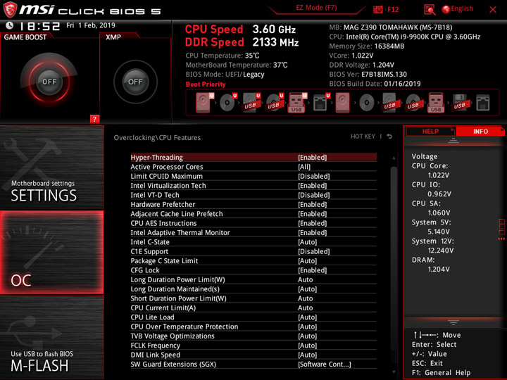Open FCLK Frequency options

point(254,346)
